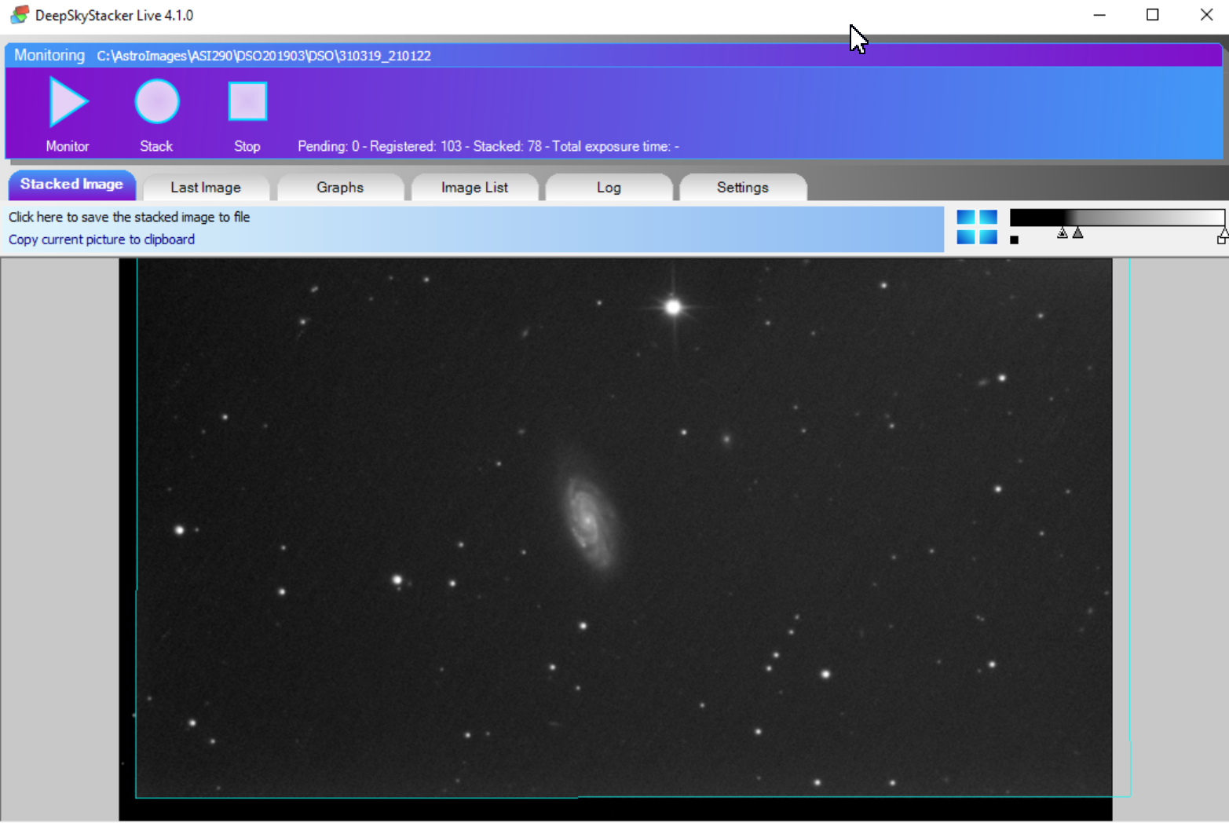Show the Graphs tab
The width and height of the screenshot is (1229, 823).
pyautogui.click(x=340, y=188)
